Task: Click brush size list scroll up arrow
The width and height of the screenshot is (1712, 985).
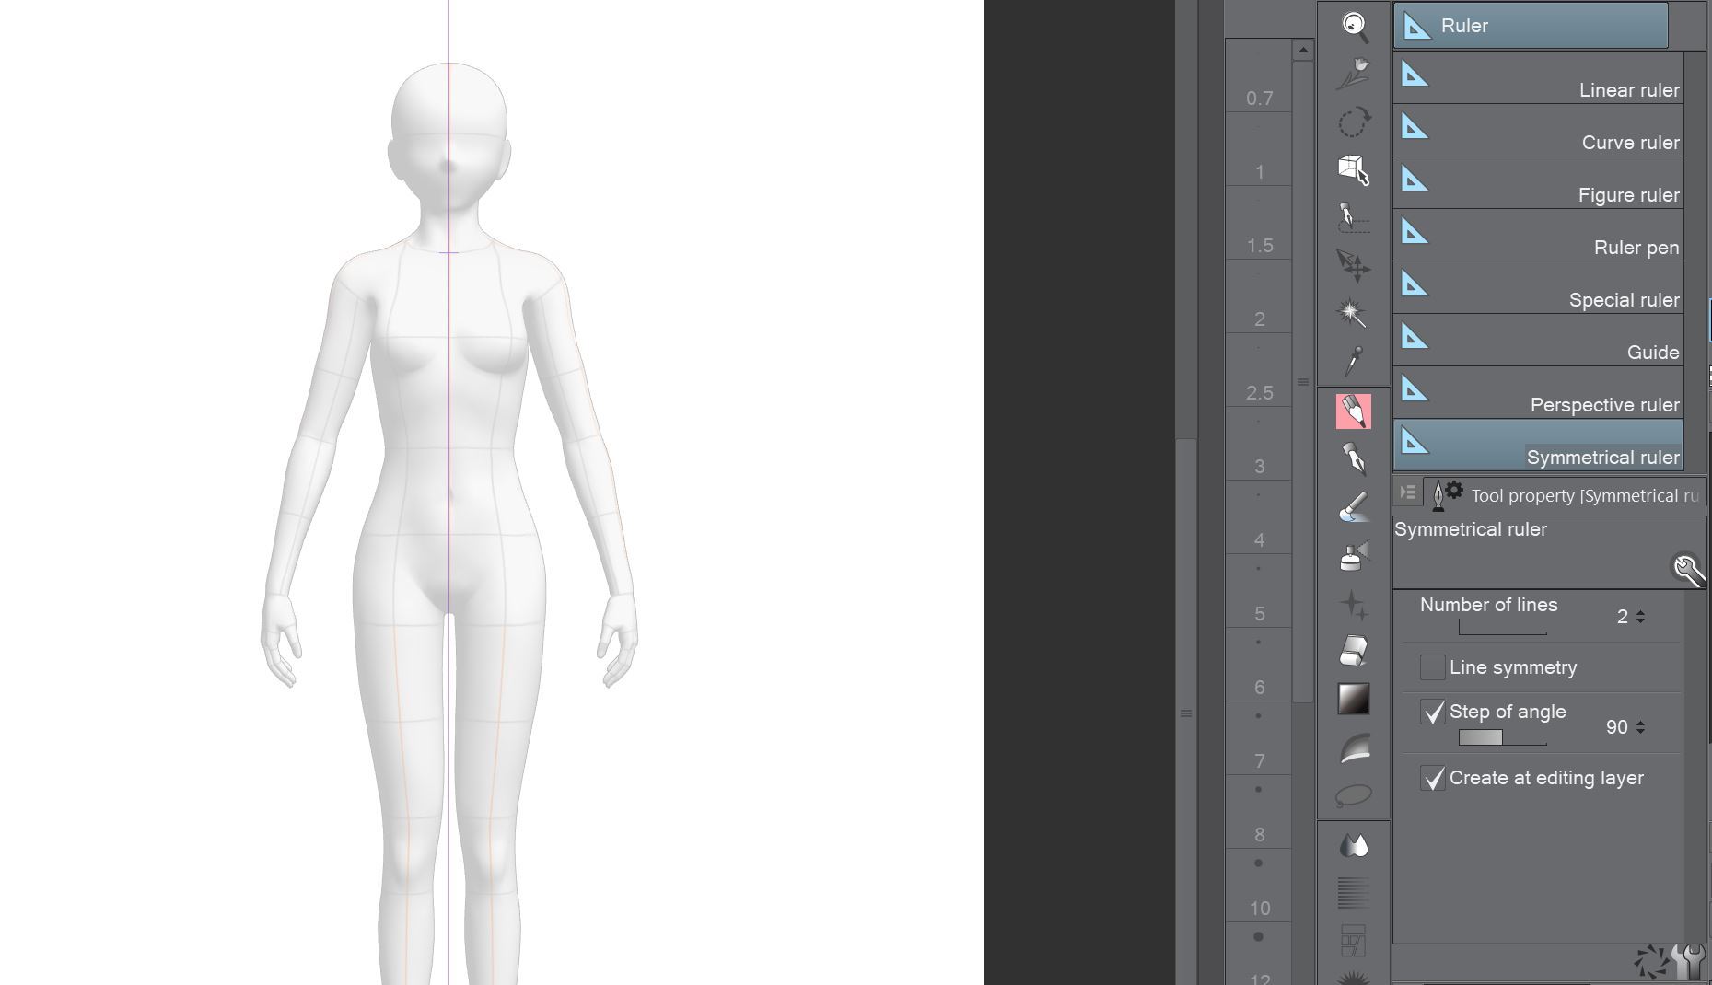Action: coord(1303,51)
